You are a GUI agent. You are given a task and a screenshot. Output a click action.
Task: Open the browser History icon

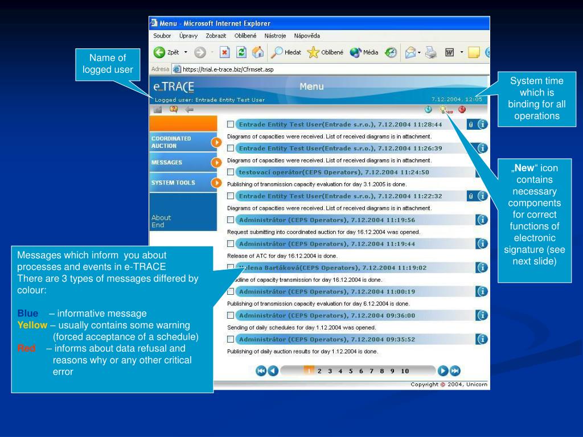click(391, 52)
